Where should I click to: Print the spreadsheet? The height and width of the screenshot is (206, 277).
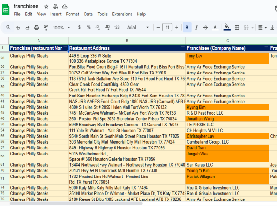point(37,28)
